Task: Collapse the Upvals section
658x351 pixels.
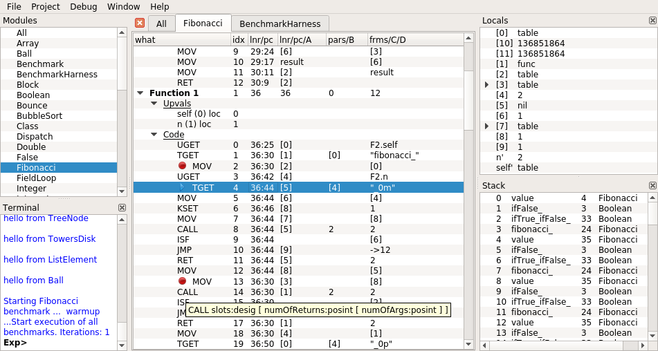Action: 154,104
